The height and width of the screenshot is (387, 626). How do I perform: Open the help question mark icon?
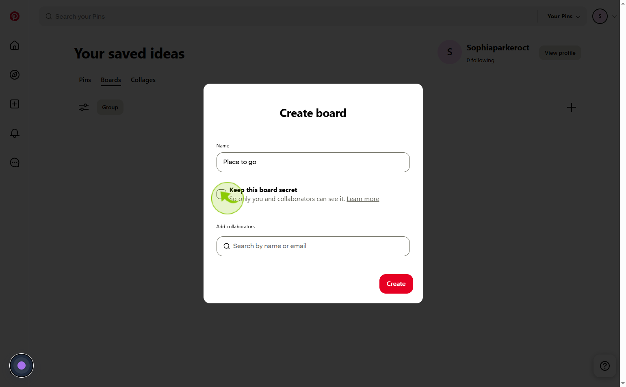[605, 366]
